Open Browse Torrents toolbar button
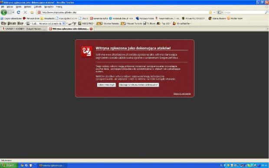Image resolution: width=269 pixels, height=168 pixels. 108,23
